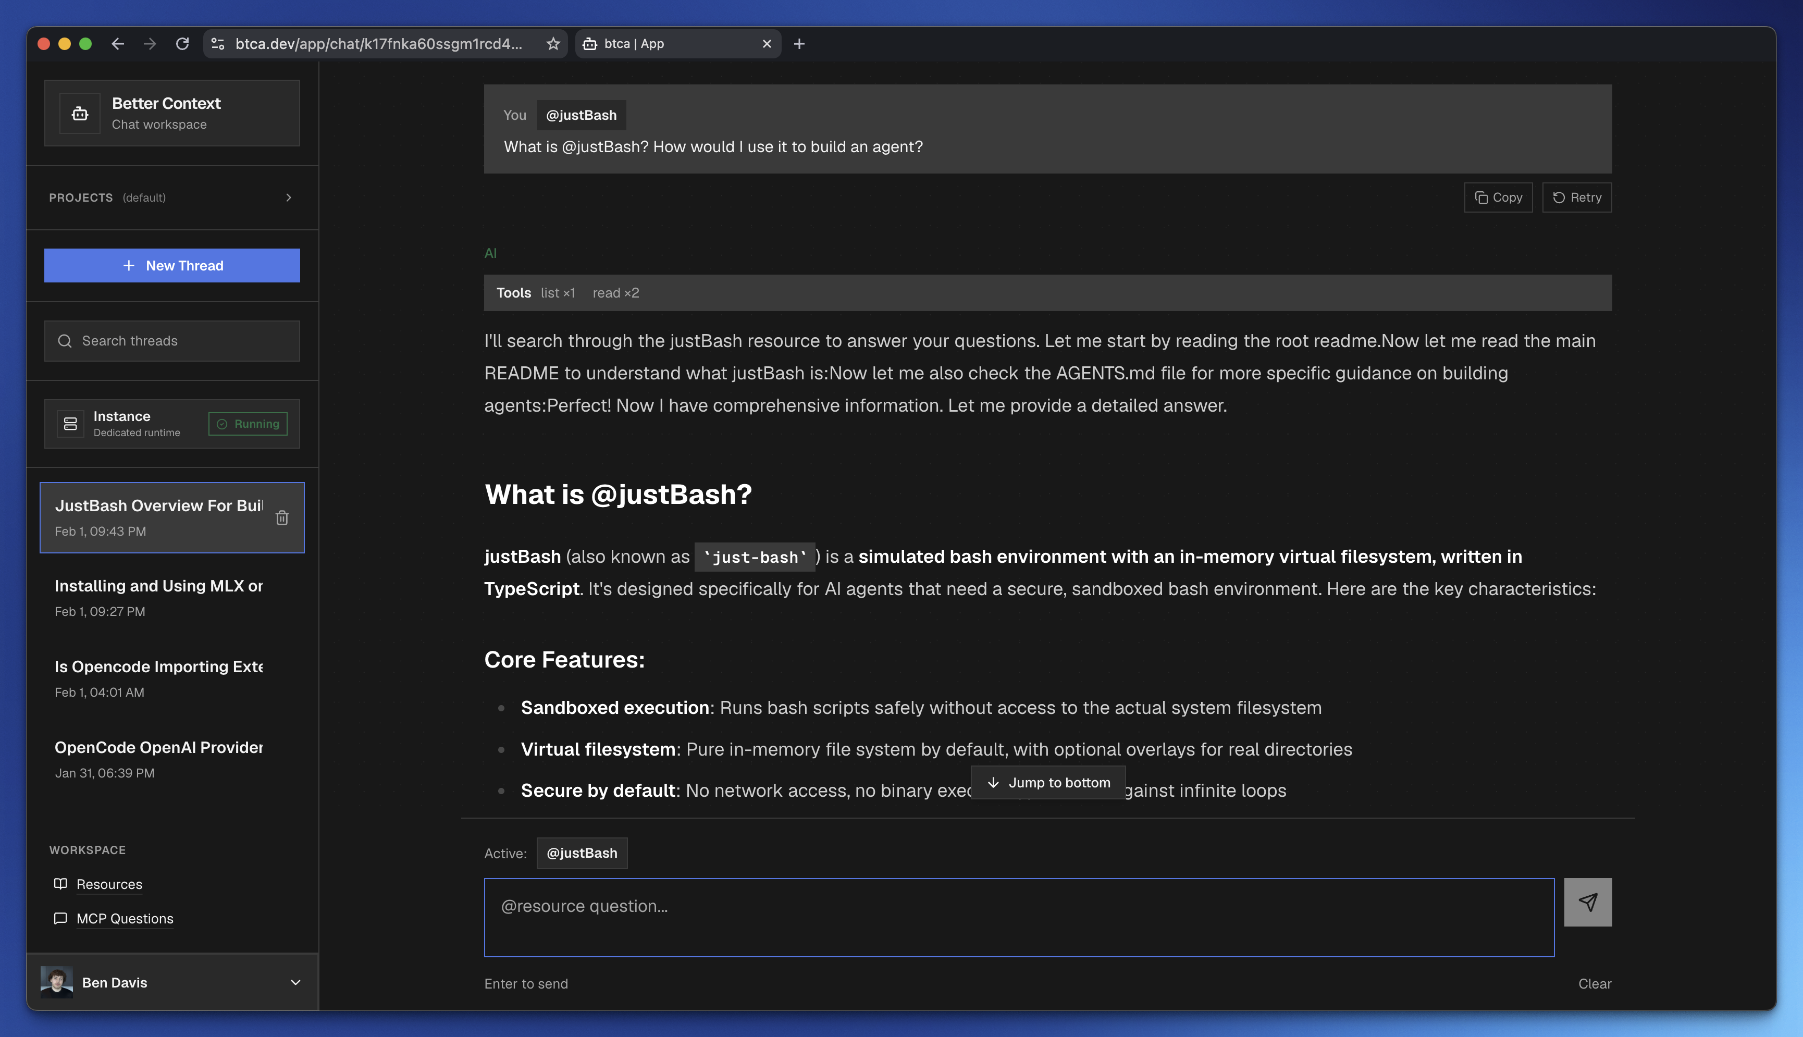Image resolution: width=1803 pixels, height=1037 pixels.
Task: Send the message using the paper plane icon
Action: [x=1588, y=902]
